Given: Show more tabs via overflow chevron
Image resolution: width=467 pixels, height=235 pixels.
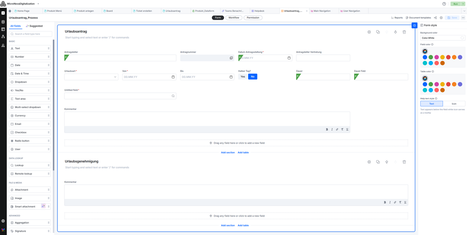Looking at the screenshot, I should coord(464,11).
